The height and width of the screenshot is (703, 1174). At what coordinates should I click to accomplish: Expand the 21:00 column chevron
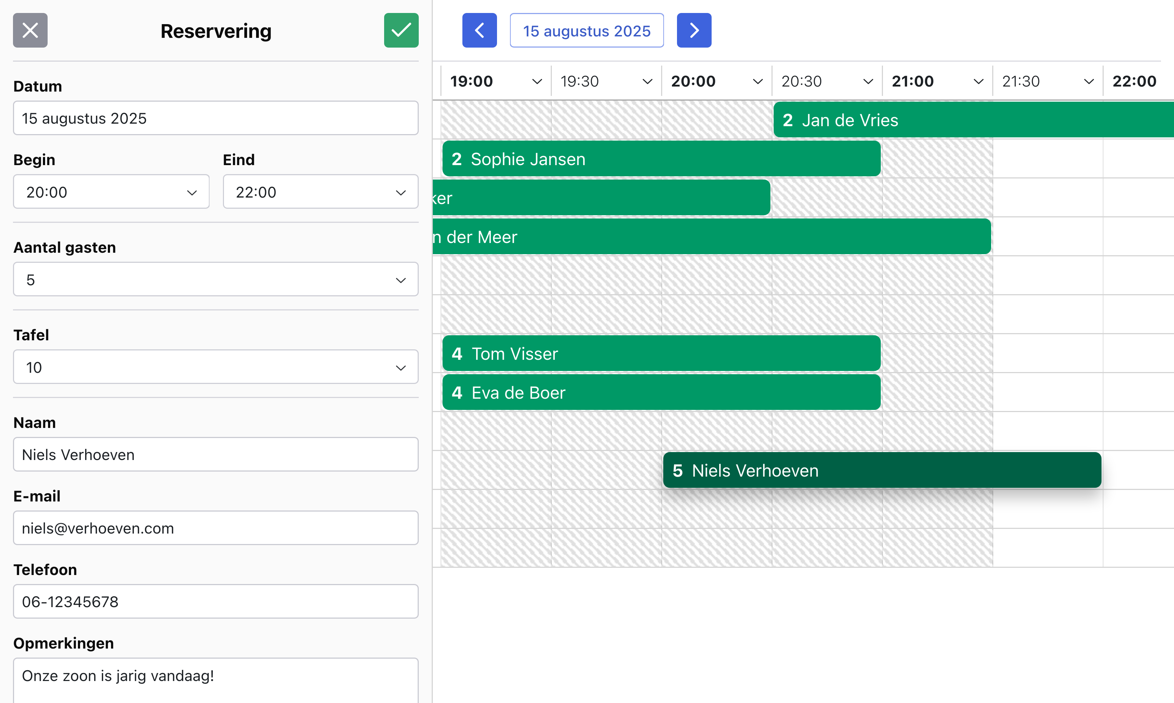978,81
